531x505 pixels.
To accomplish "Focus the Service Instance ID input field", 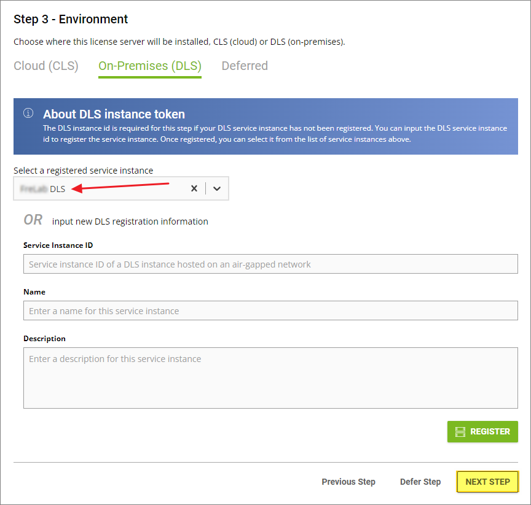I will 270,264.
